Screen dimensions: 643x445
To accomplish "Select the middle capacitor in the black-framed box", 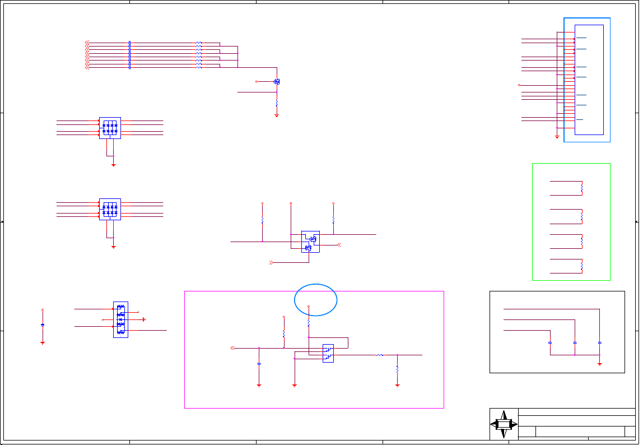I will click(575, 342).
